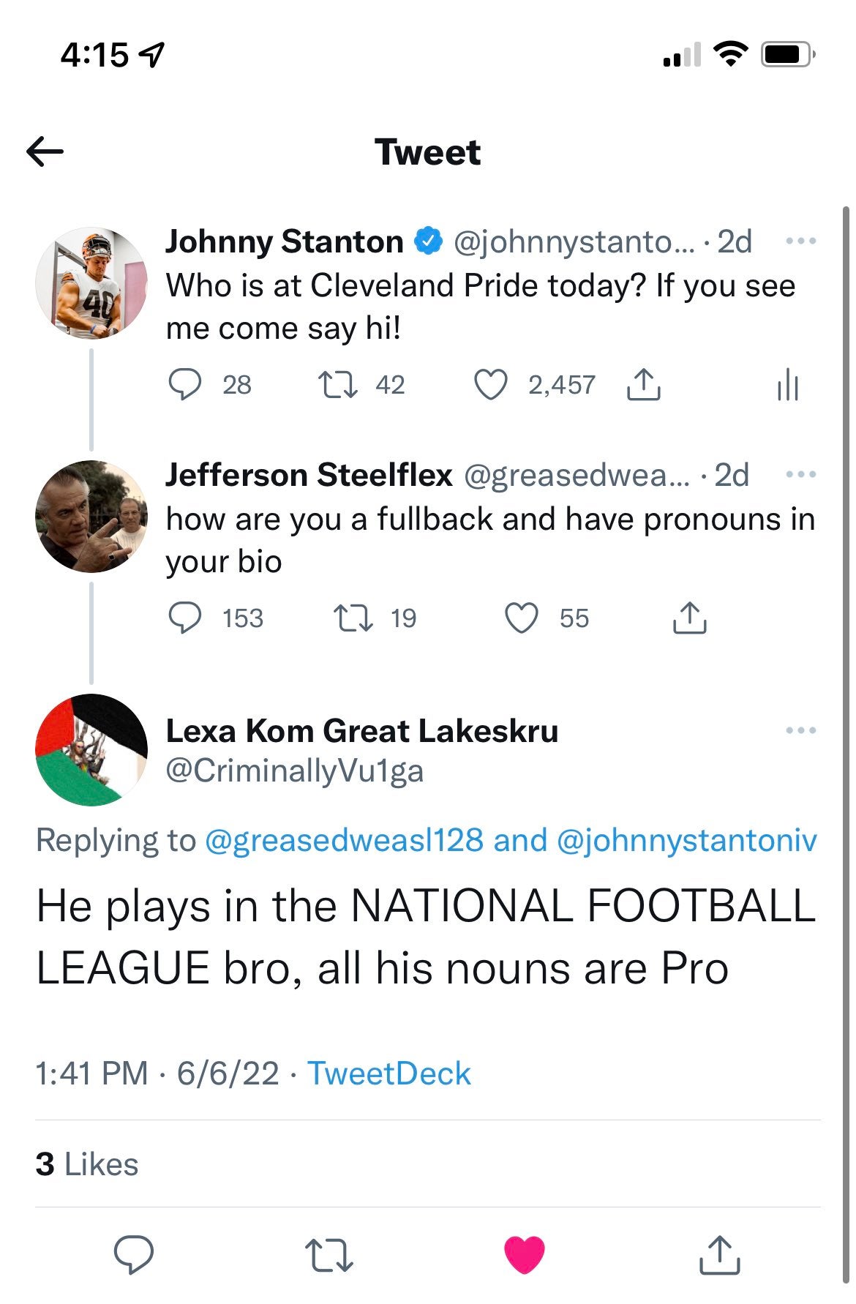This screenshot has width=856, height=1304.
Task: View analytics for Johnny Stanton's tweet
Action: [x=787, y=385]
